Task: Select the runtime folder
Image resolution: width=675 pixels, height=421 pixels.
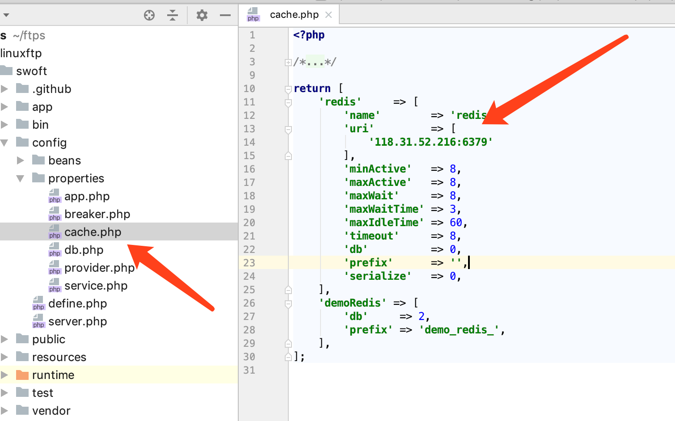Action: pos(53,375)
